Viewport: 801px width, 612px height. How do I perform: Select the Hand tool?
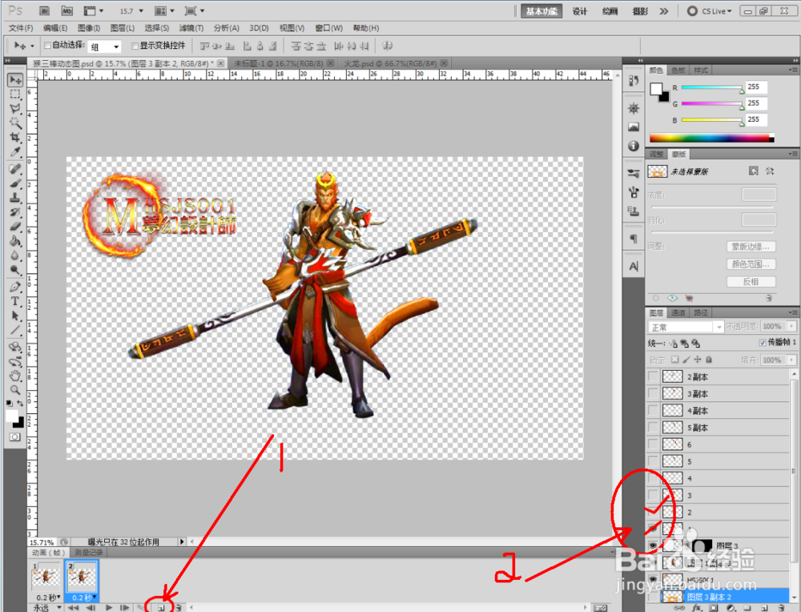coord(15,376)
